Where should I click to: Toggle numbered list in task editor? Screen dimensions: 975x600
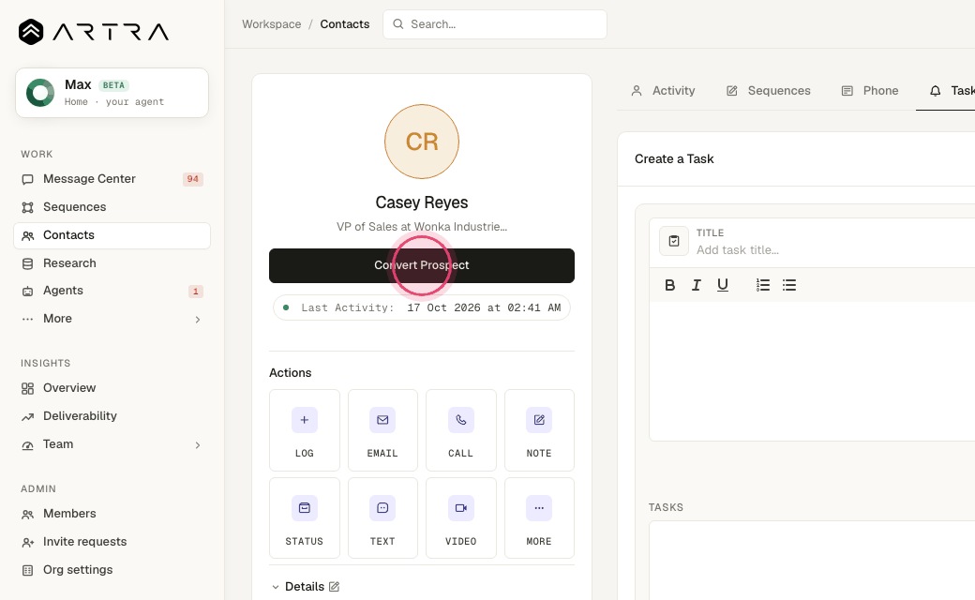(x=763, y=285)
